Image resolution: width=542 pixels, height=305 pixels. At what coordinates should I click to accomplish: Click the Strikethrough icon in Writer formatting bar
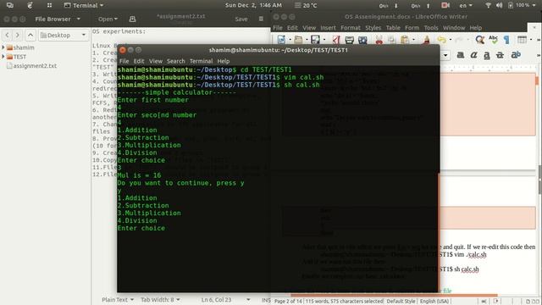(x=500, y=55)
